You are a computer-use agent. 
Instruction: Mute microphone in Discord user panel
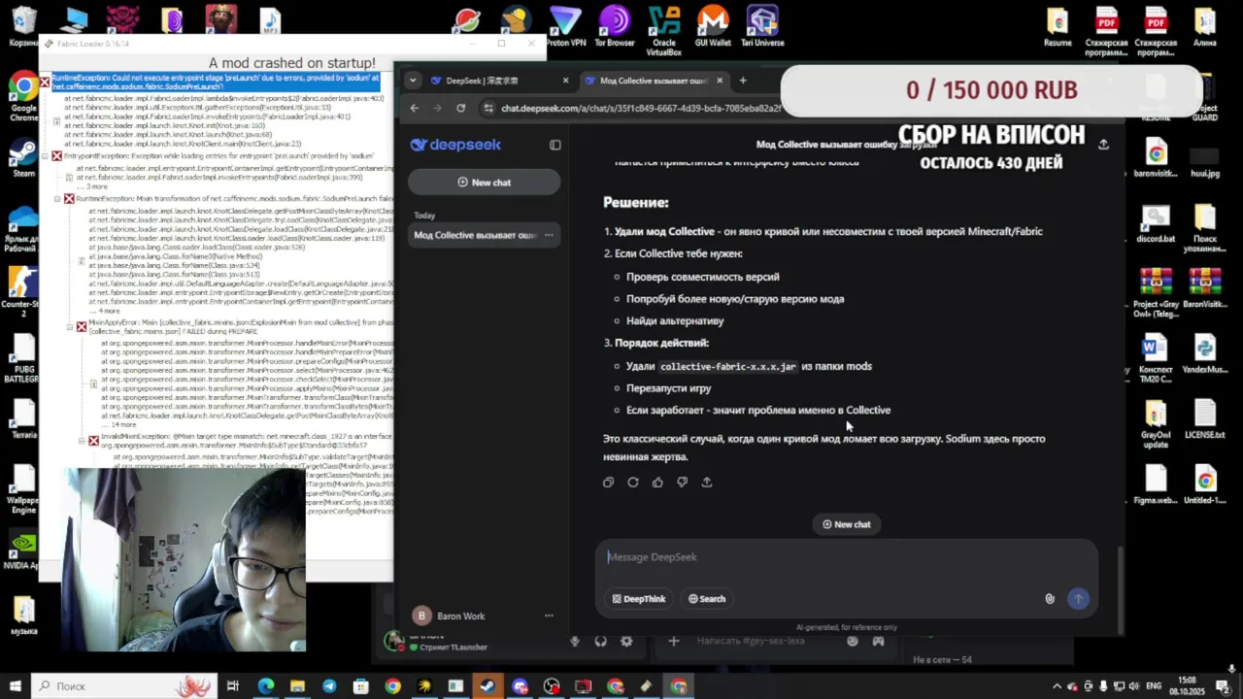575,641
